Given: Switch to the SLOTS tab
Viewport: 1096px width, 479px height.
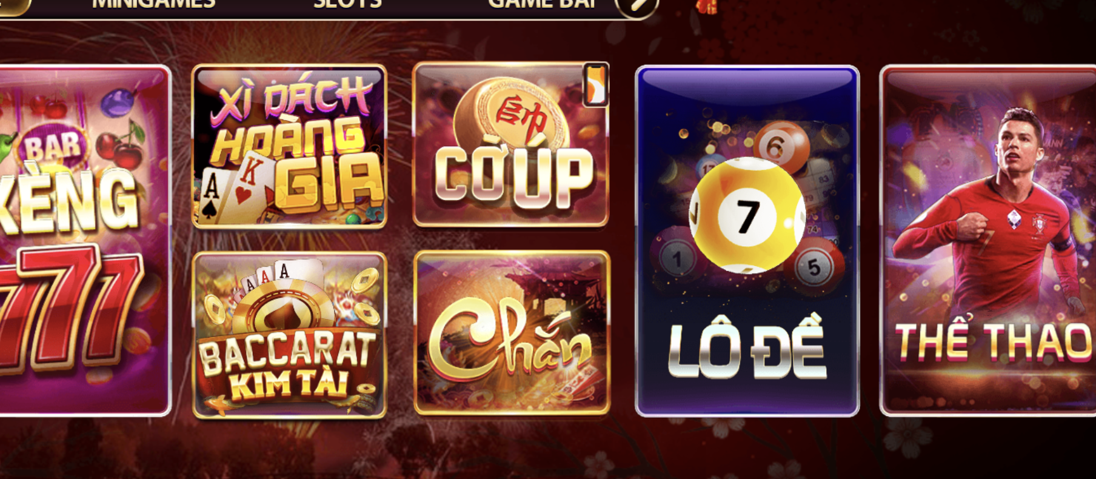Looking at the screenshot, I should 347,4.
